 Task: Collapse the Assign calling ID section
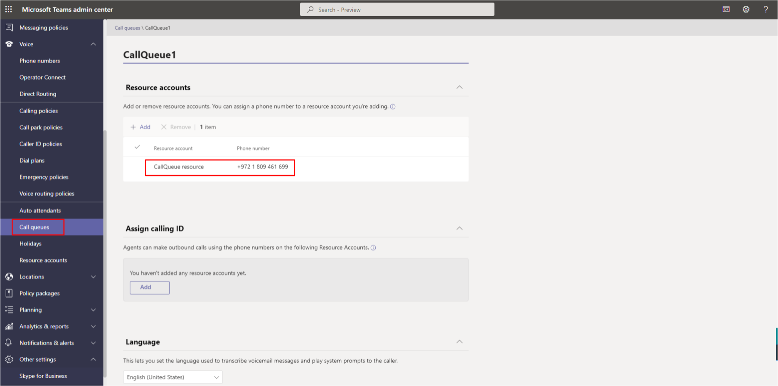coord(459,228)
